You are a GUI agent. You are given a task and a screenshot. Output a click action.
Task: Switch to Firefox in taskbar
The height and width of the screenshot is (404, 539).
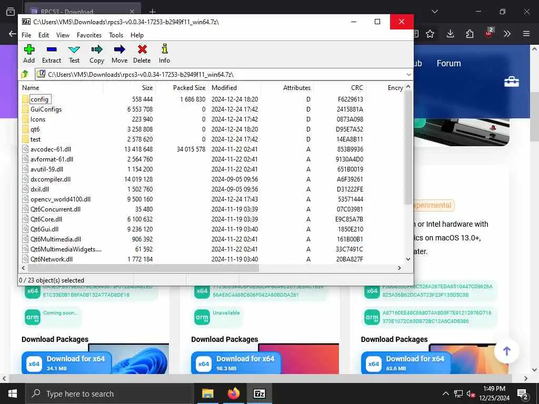(233, 393)
